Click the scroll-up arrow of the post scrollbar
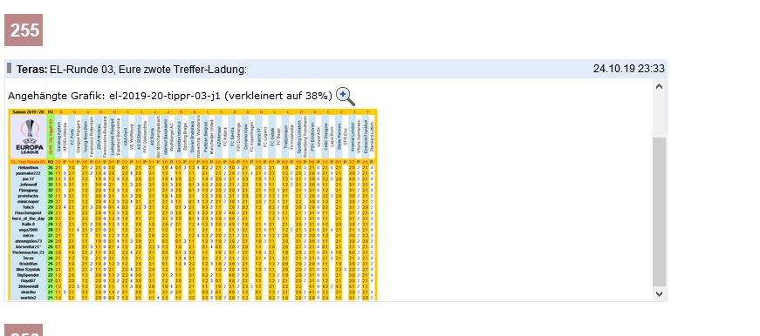Viewport: 760px width, 336px height. [659, 86]
